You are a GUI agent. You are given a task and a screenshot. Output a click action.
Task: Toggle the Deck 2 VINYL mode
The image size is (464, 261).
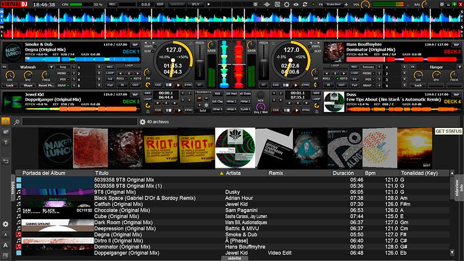(310, 47)
